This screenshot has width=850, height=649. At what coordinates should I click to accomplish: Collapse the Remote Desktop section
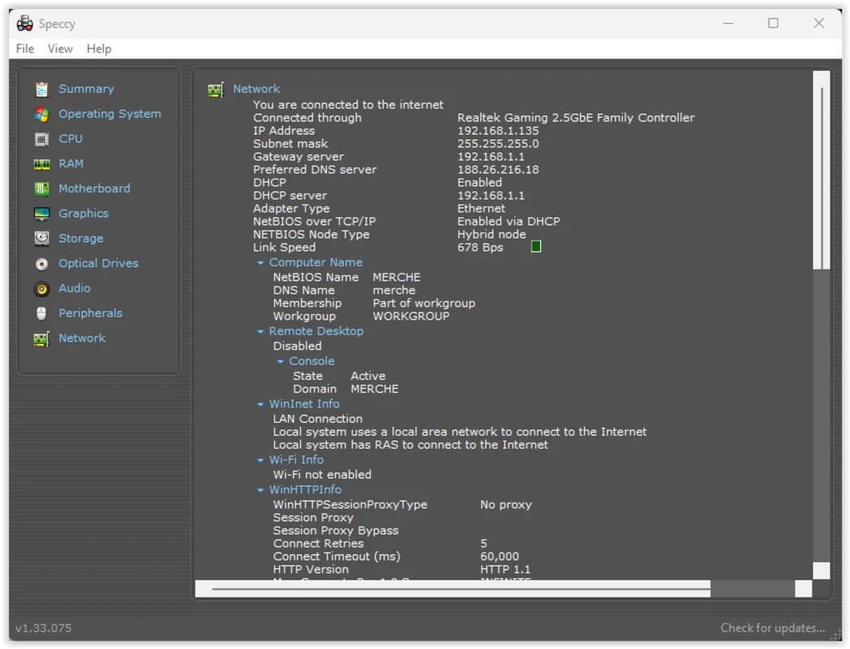pyautogui.click(x=260, y=331)
